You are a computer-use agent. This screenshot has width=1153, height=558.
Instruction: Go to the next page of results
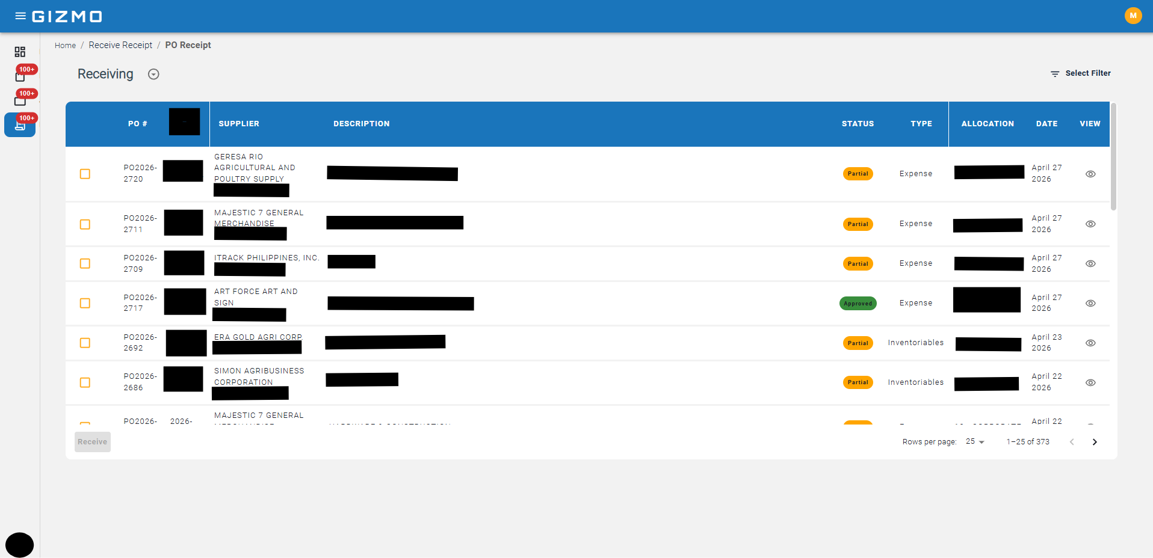click(1095, 442)
